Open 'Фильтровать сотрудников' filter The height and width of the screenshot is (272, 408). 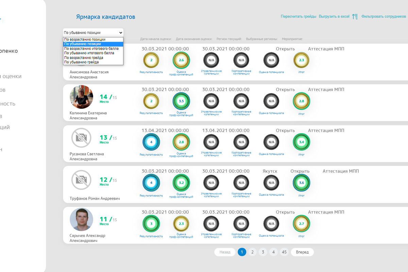point(384,16)
